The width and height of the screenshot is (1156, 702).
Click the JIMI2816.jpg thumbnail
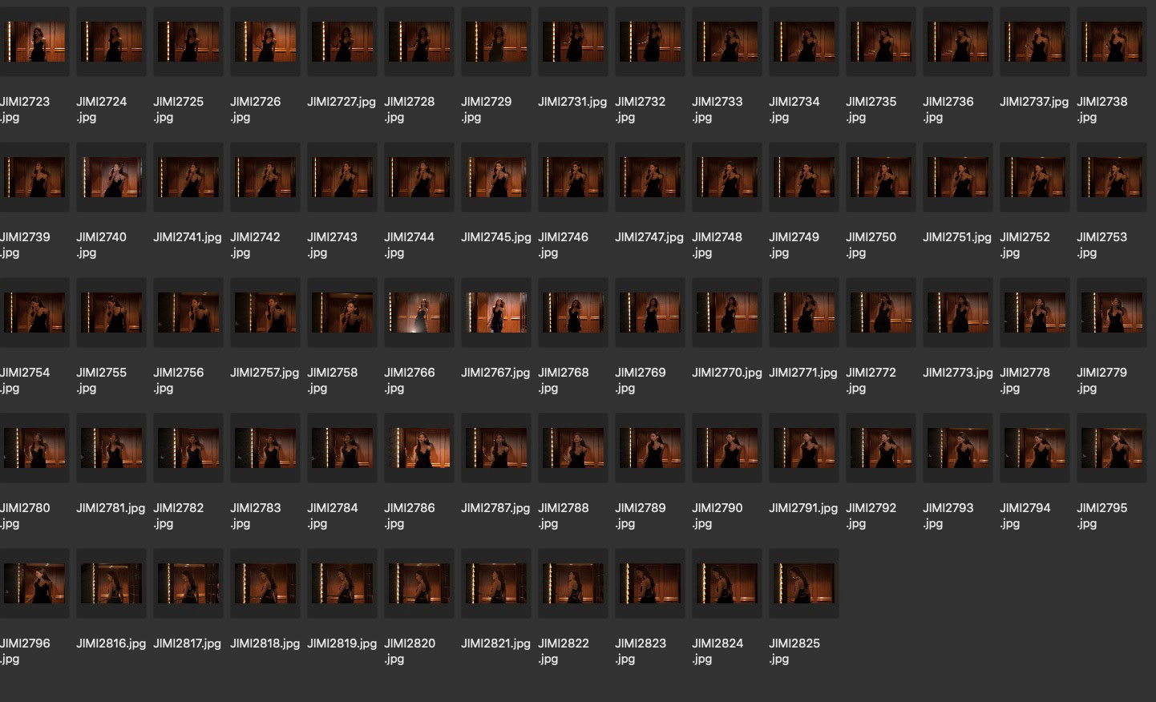click(x=111, y=583)
